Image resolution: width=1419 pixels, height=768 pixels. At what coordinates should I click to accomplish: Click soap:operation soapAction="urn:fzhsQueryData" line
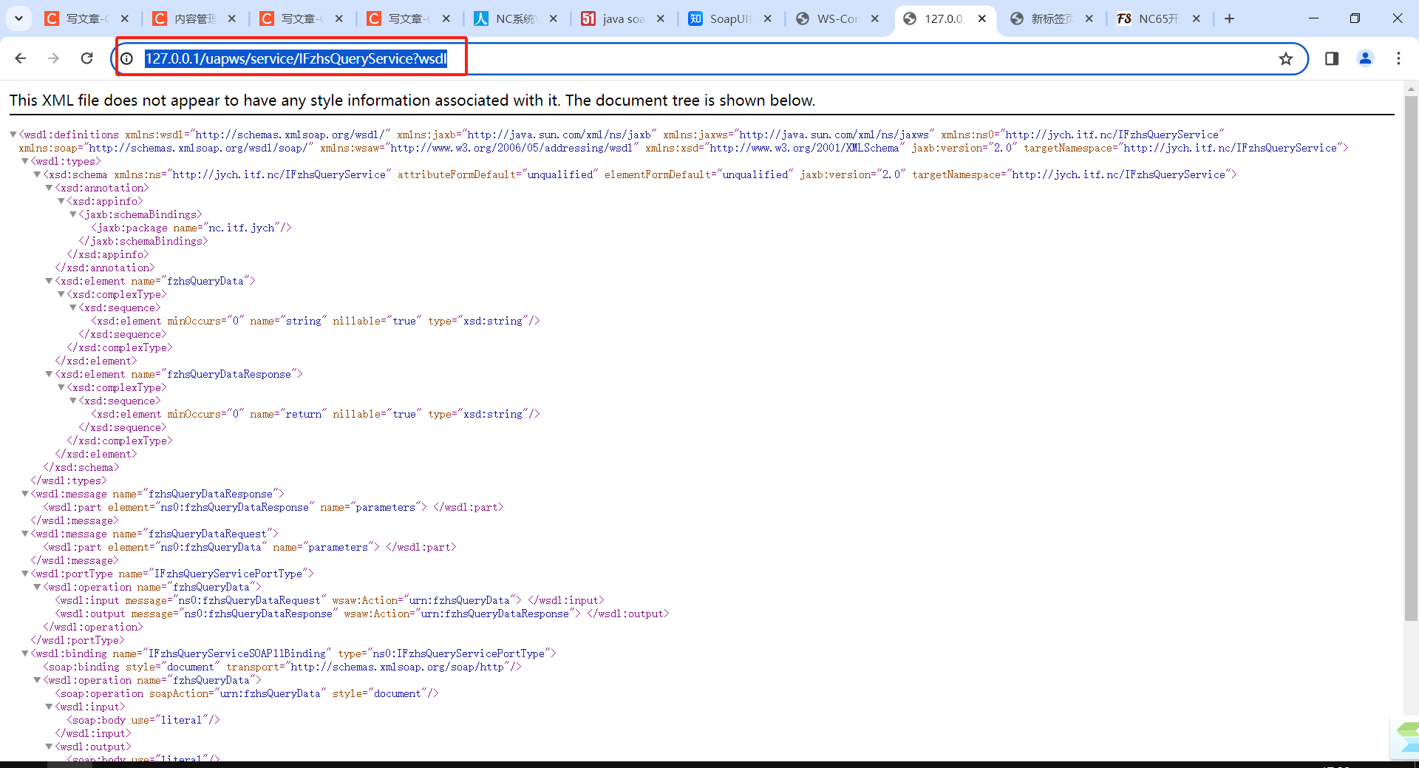[247, 693]
